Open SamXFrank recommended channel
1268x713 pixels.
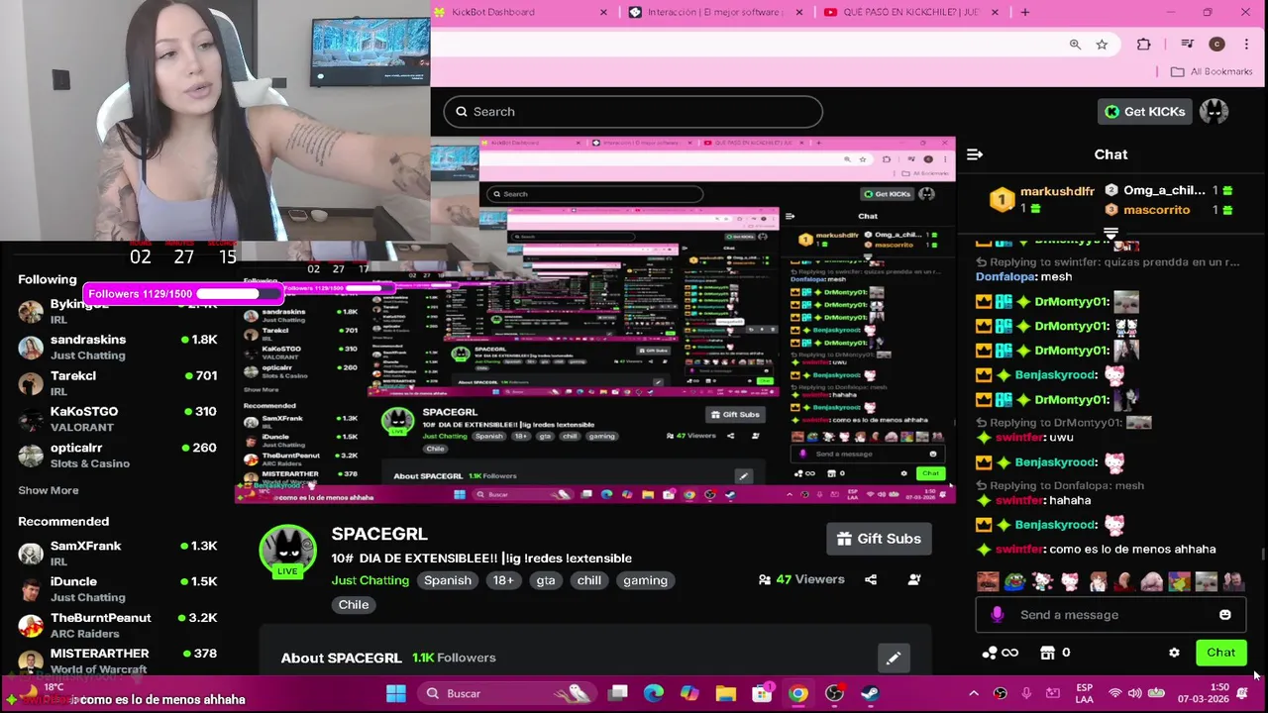click(x=118, y=554)
